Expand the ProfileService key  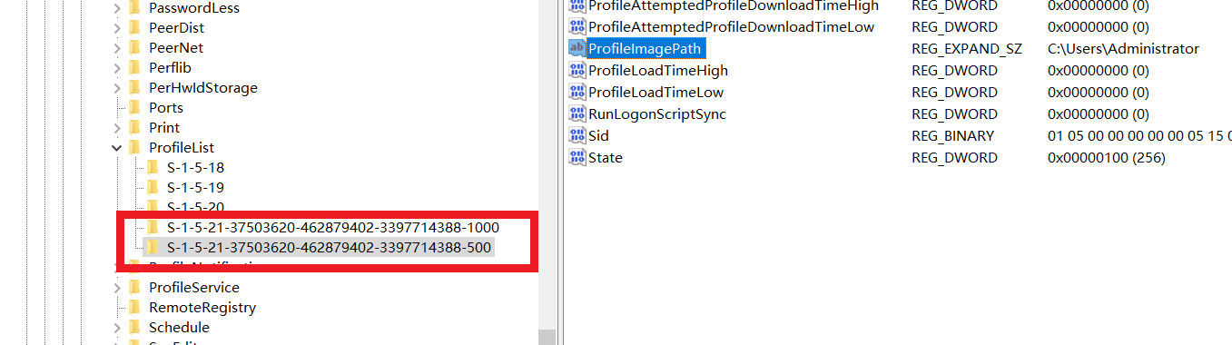coord(117,287)
